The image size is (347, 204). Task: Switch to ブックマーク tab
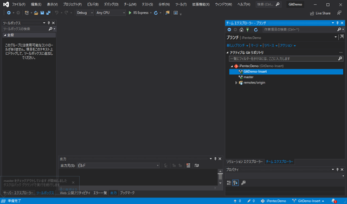pos(127,193)
